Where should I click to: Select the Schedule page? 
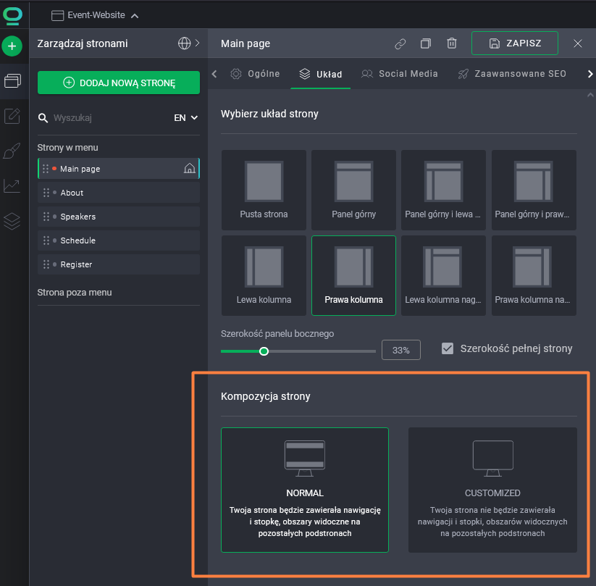pyautogui.click(x=119, y=240)
